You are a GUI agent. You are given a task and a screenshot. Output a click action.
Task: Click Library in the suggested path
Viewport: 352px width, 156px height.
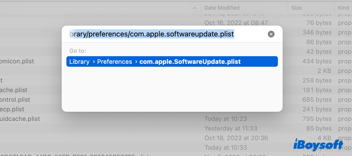(x=79, y=62)
